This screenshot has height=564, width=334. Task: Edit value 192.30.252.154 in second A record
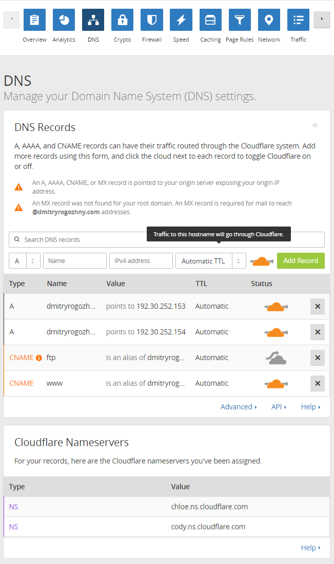click(161, 332)
